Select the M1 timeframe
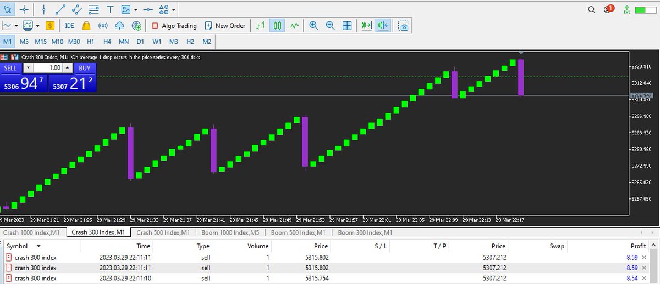Screen dimensions: 660x284 [x=8, y=42]
